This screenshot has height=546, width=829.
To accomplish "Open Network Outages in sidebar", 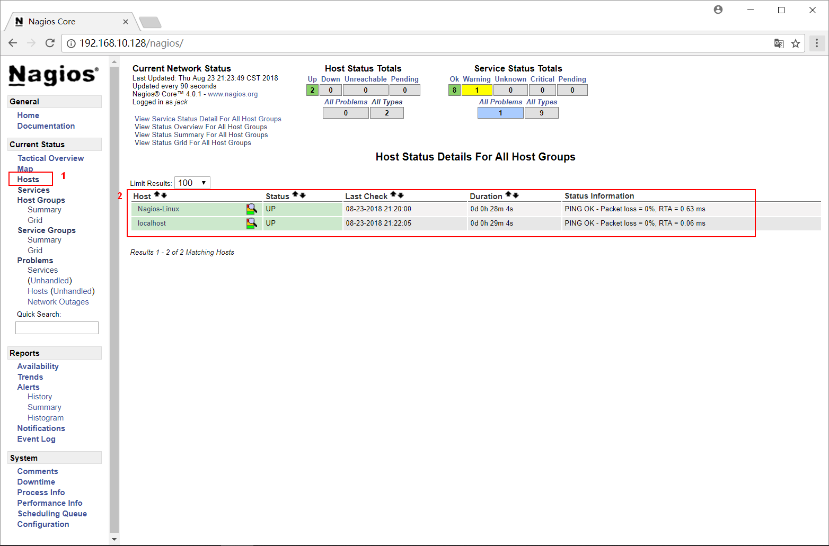I will point(58,302).
